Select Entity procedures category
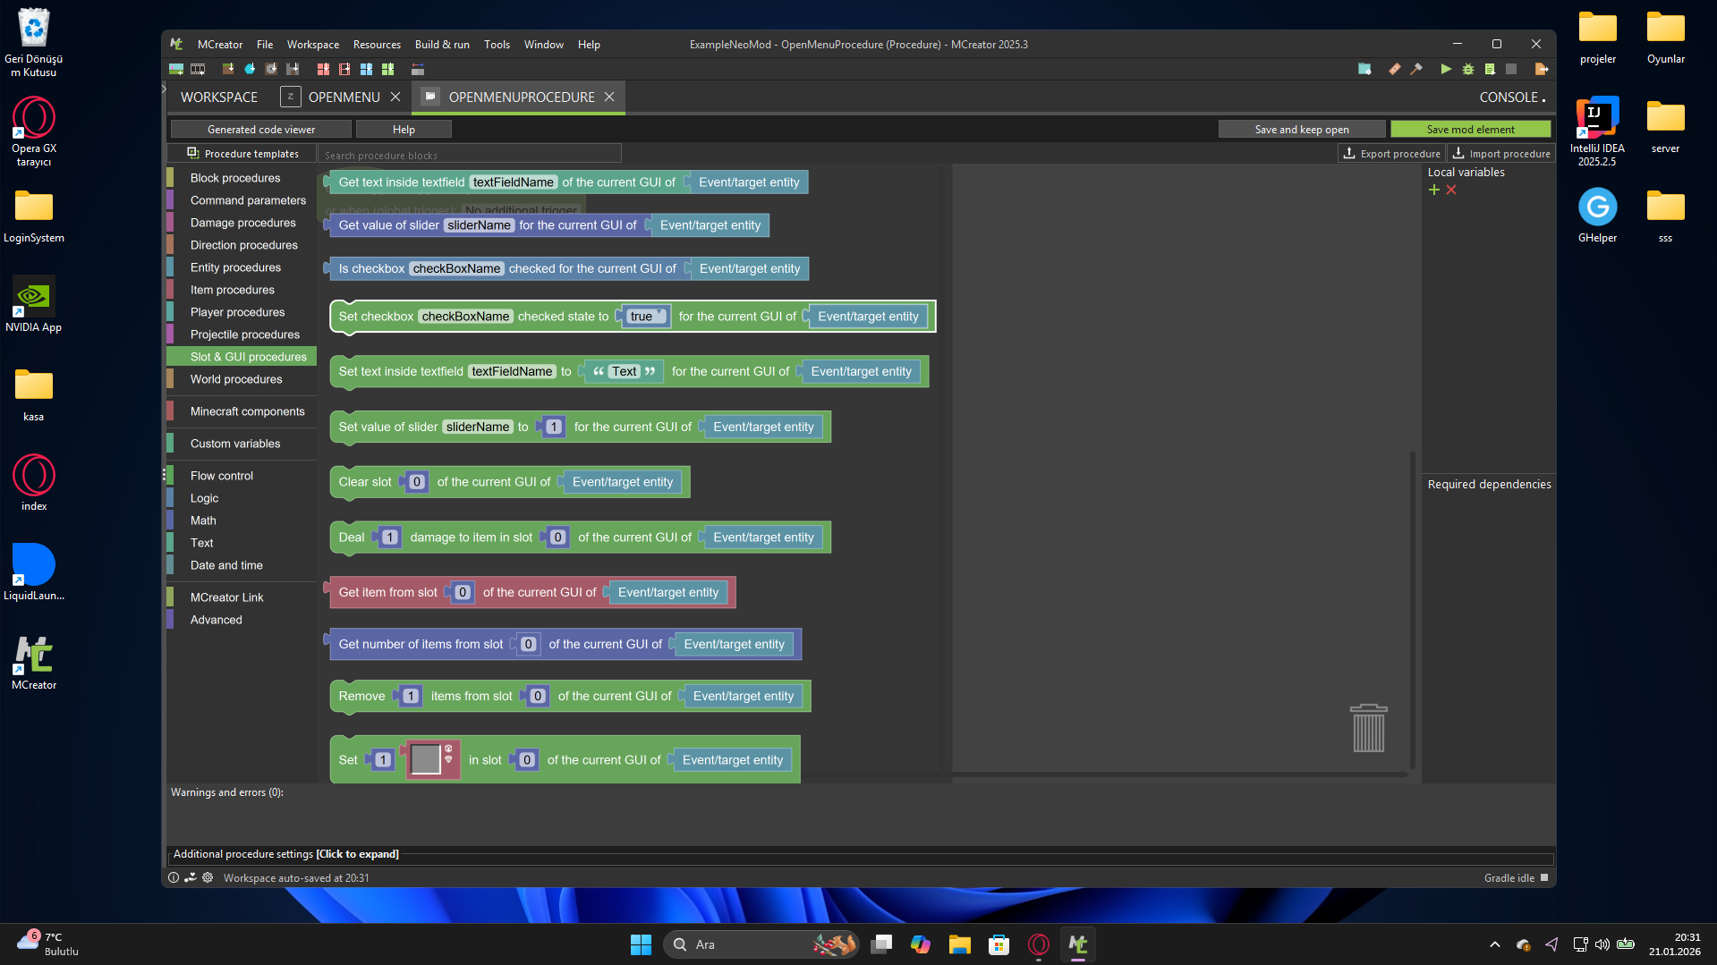This screenshot has height=965, width=1717. 242,267
